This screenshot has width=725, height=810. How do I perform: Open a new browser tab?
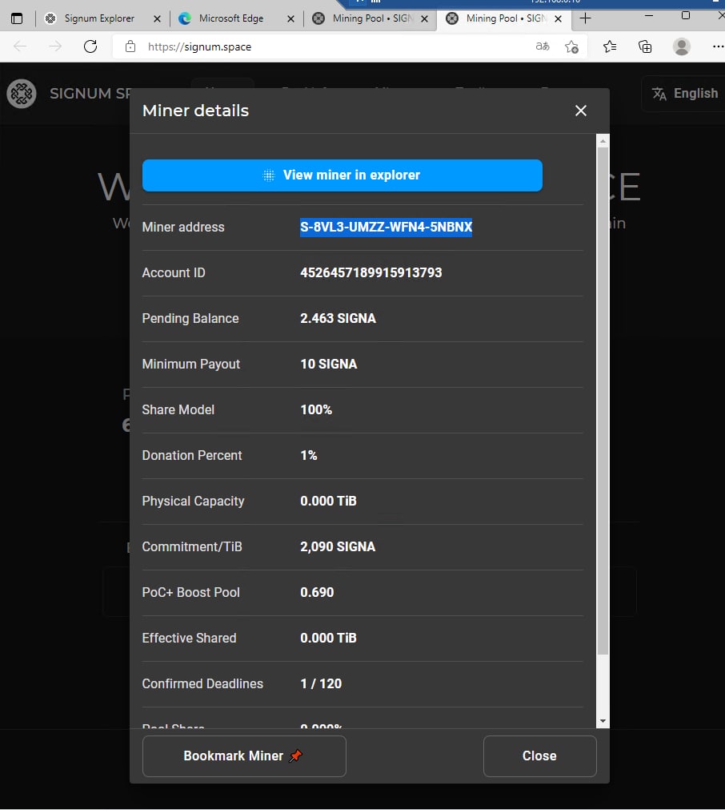pos(585,18)
